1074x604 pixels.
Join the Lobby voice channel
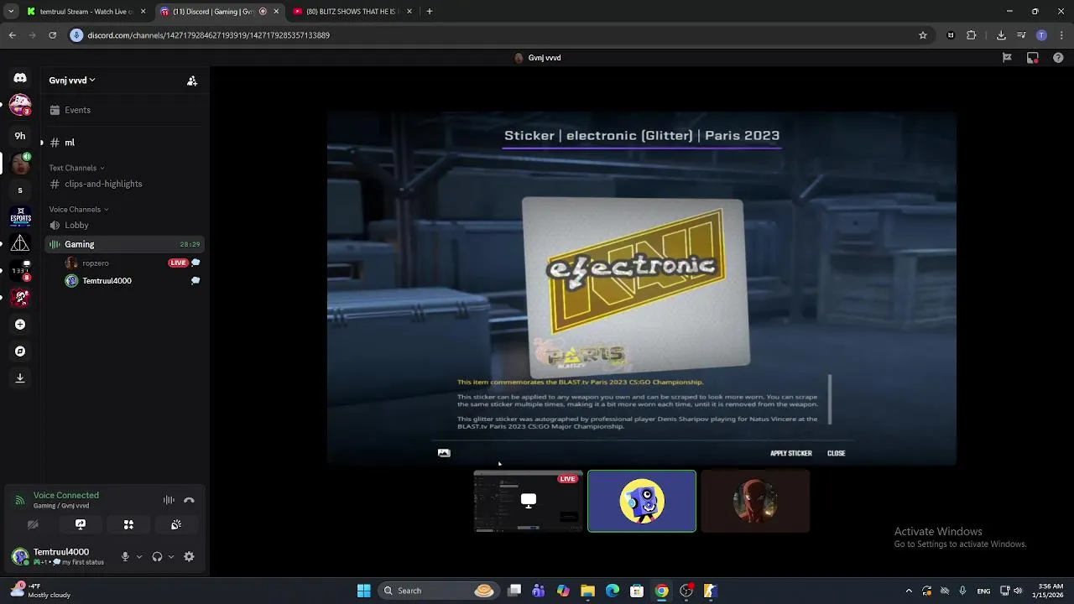pyautogui.click(x=126, y=225)
